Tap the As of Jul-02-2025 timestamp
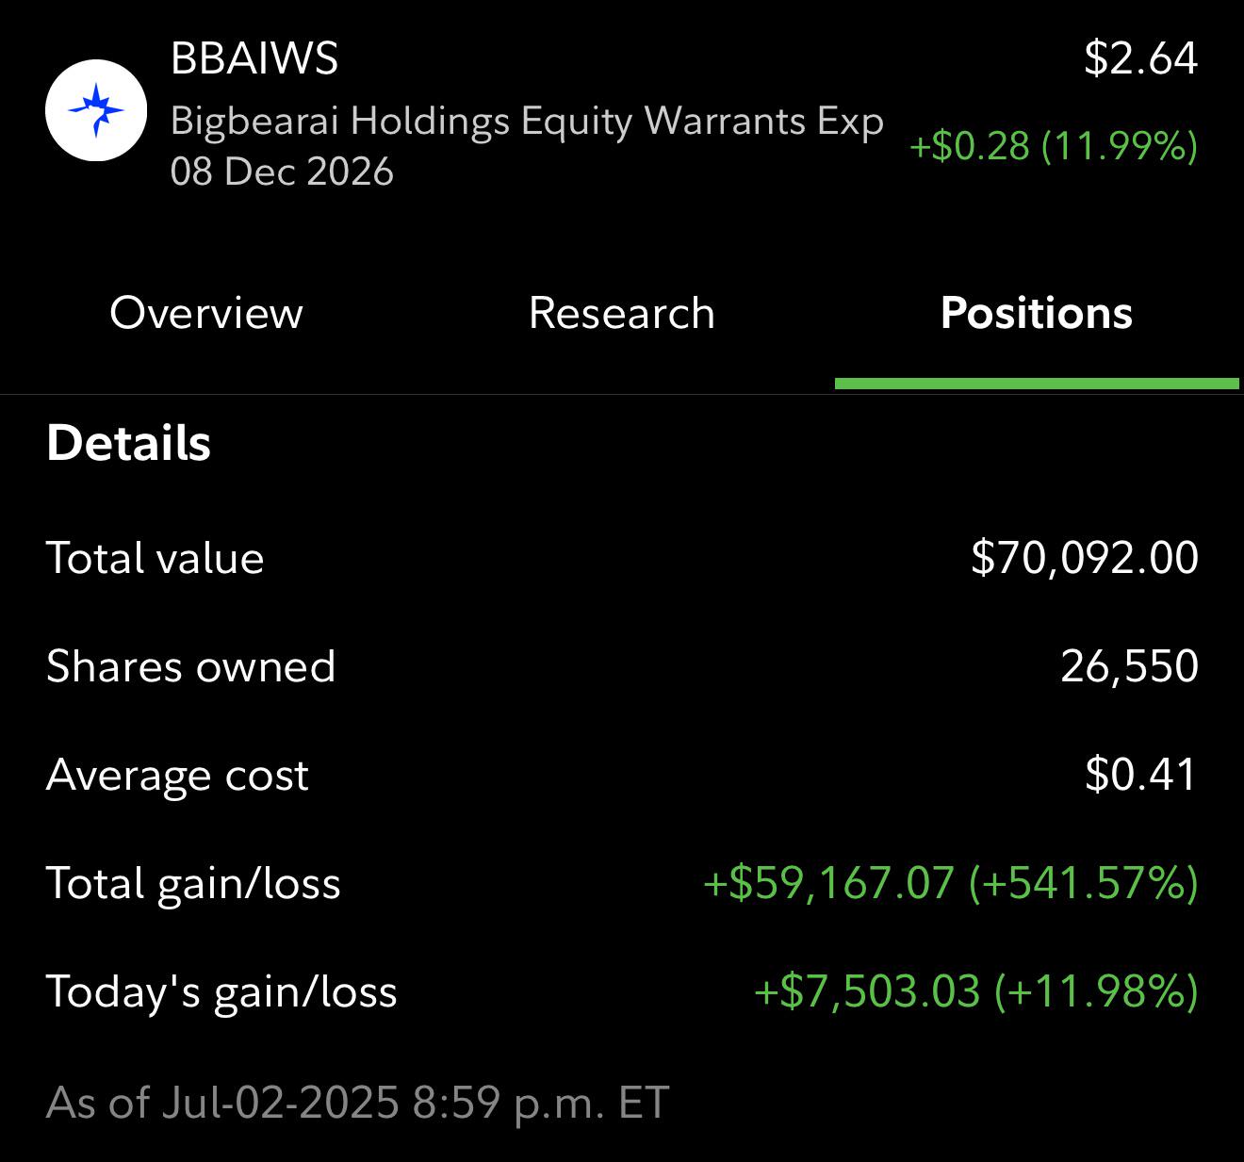The height and width of the screenshot is (1162, 1244). coord(357,1102)
